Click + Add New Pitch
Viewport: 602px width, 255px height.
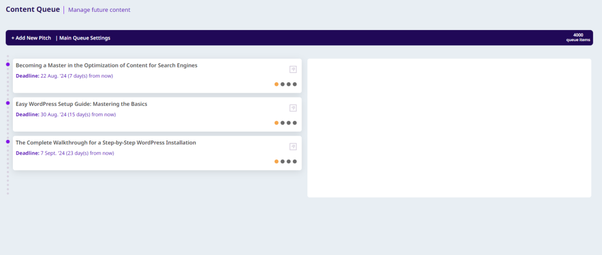[x=31, y=38]
